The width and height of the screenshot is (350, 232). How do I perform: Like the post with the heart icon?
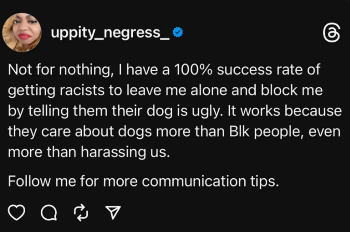[x=16, y=213]
